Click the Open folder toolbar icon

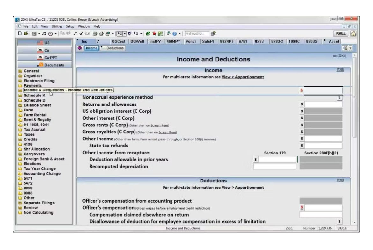click(26, 33)
